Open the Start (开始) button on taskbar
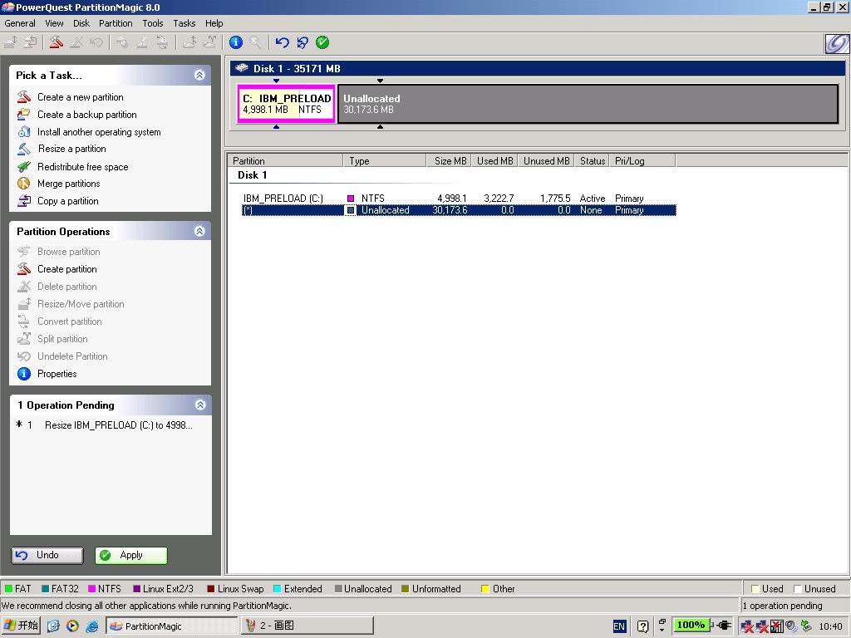This screenshot has width=851, height=638. [21, 626]
